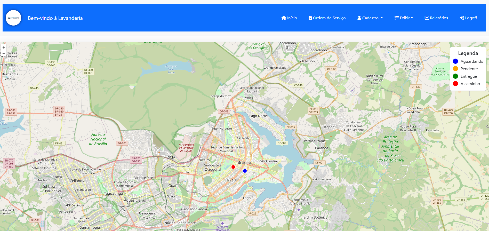Click the map zoom in plus button

pos(4,47)
